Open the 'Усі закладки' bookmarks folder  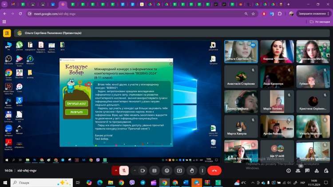coord(320,21)
